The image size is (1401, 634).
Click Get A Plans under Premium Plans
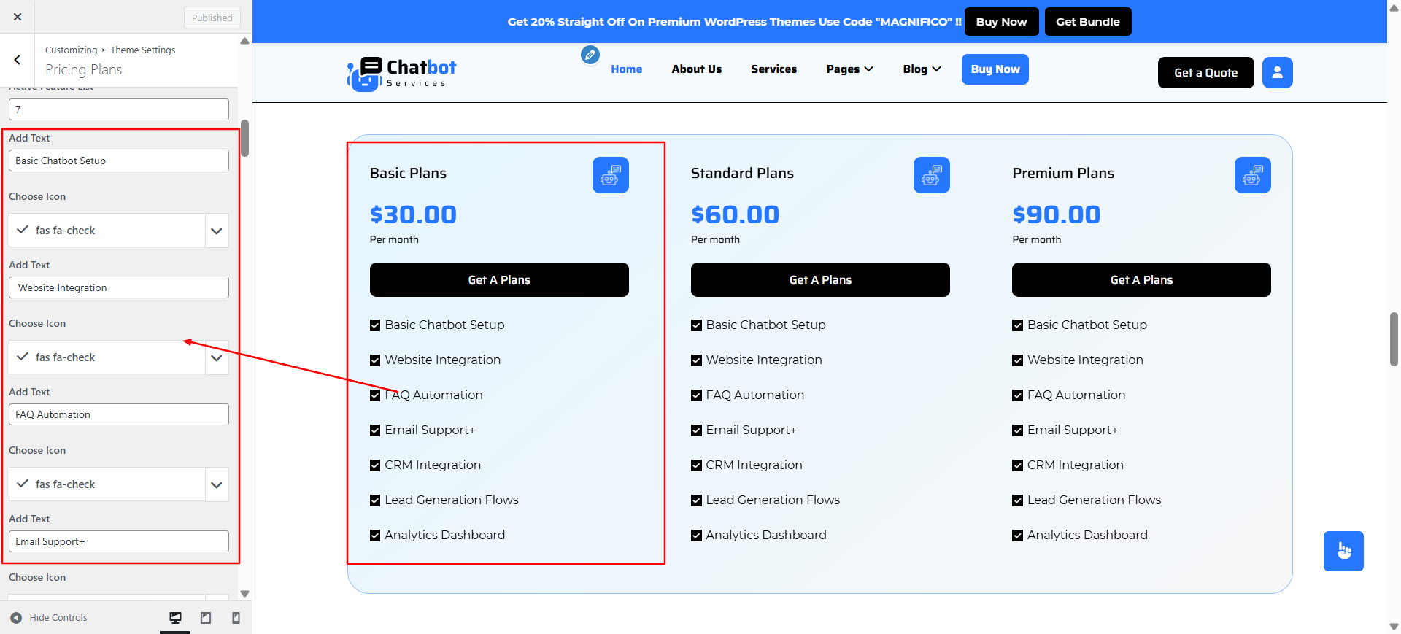(x=1141, y=280)
